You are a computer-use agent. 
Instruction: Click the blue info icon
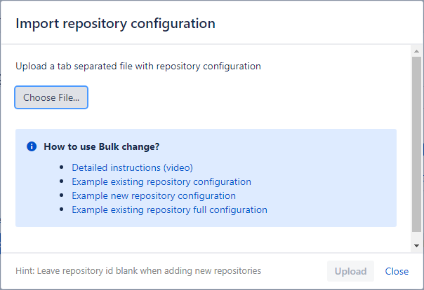coord(32,146)
